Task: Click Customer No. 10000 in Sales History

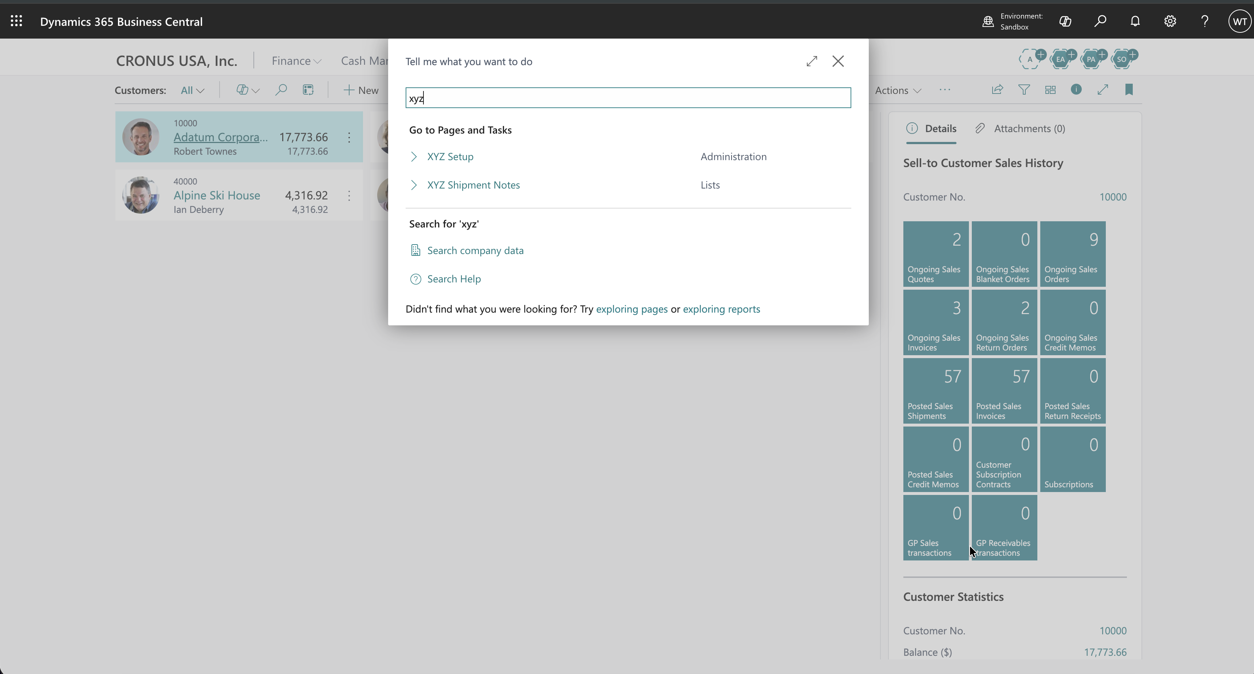Action: click(1113, 197)
